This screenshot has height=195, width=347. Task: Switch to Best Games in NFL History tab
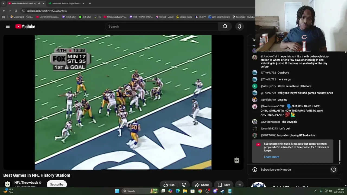click(x=24, y=4)
